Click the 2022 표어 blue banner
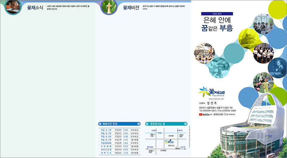The width and height of the screenshot is (287, 158). click(217, 13)
